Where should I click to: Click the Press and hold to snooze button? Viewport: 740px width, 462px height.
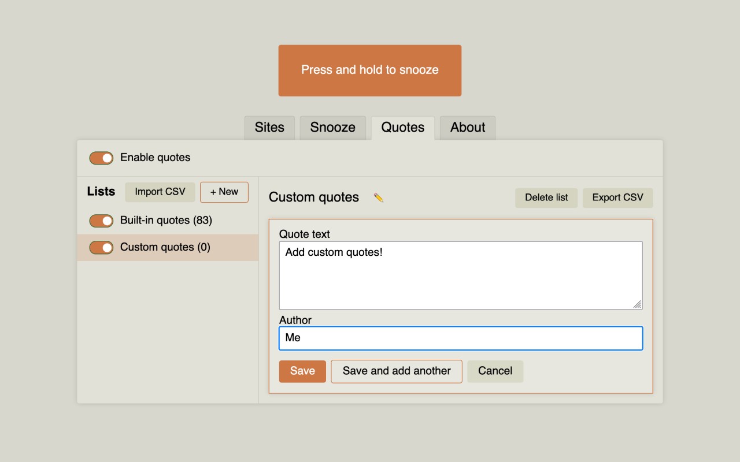click(370, 70)
